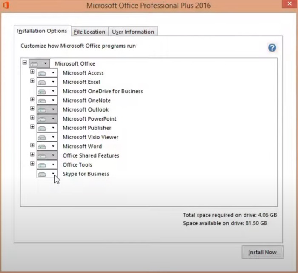Select the Microsoft Outlook label
The width and height of the screenshot is (298, 273).
pos(86,110)
